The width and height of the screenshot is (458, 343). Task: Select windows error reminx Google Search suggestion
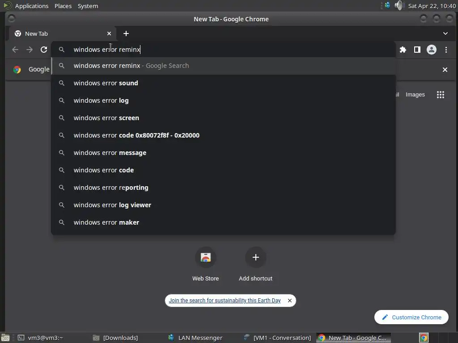[x=224, y=66]
